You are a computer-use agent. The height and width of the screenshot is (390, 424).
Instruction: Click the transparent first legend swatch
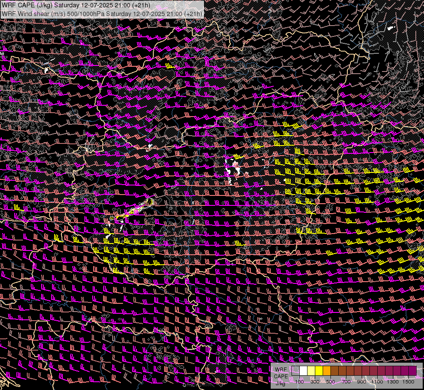tap(295, 371)
